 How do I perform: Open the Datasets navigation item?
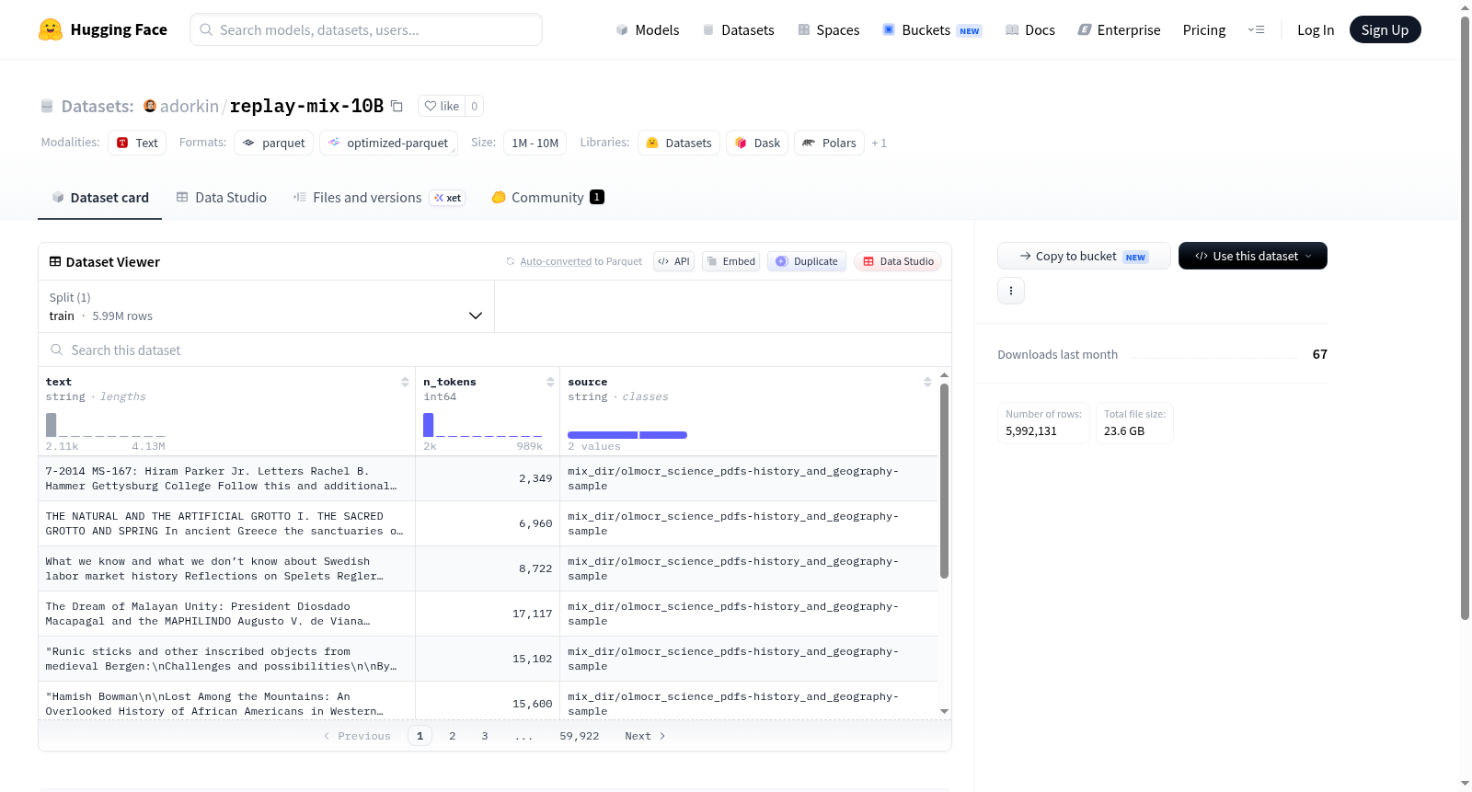tap(738, 29)
